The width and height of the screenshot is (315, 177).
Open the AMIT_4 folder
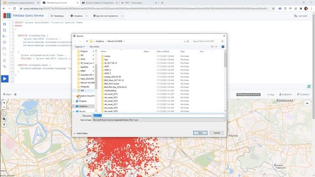coord(107,70)
